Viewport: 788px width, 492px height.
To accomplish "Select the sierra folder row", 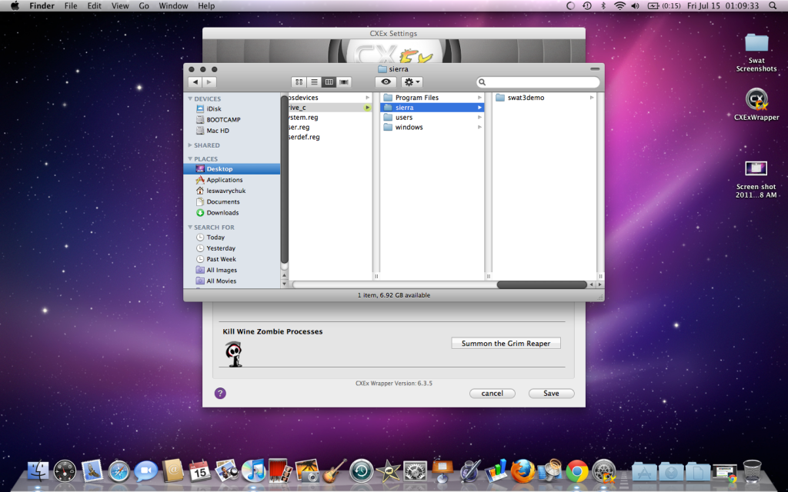I will click(x=432, y=108).
